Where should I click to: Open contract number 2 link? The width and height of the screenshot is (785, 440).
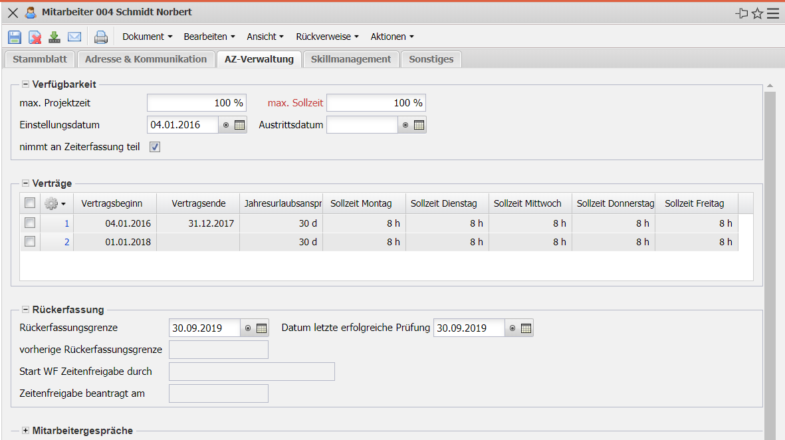point(66,242)
